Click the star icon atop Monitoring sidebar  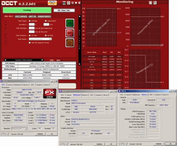tap(79, 16)
